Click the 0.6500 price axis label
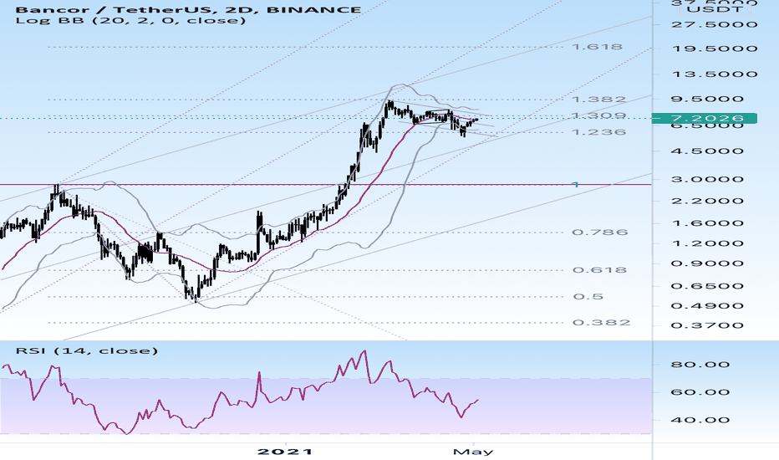The height and width of the screenshot is (460, 779). coord(707,286)
